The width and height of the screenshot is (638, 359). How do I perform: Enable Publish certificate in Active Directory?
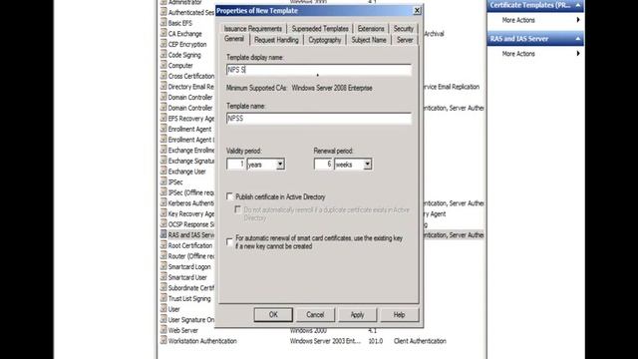click(230, 196)
